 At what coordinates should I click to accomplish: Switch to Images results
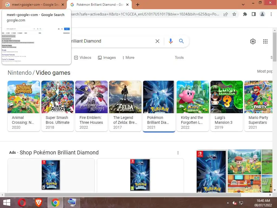(107, 58)
